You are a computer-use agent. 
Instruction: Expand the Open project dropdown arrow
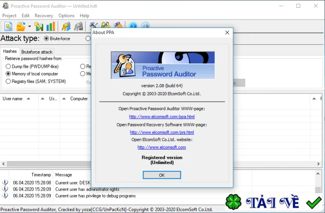(x=29, y=26)
